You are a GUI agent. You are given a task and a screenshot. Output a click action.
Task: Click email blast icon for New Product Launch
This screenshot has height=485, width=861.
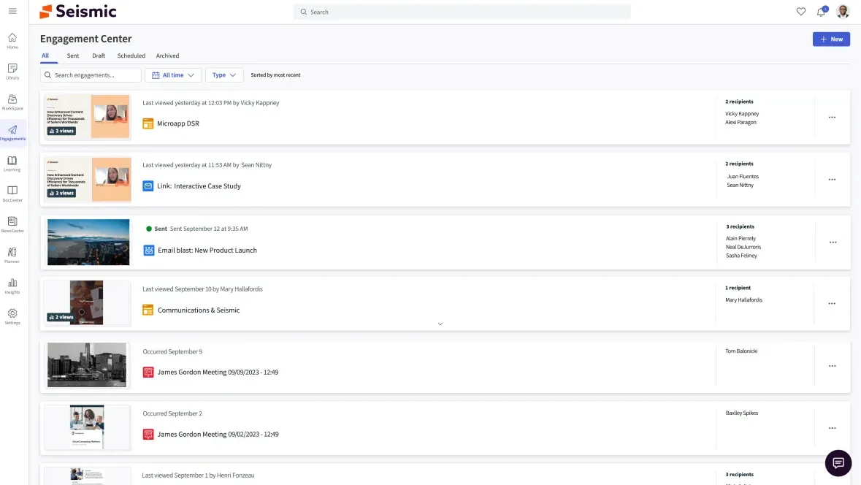point(148,251)
